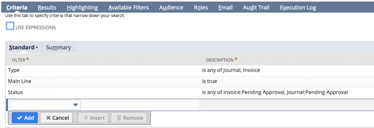This screenshot has height=128, width=374.
Task: Select the Status filter row
Action: click(x=190, y=92)
